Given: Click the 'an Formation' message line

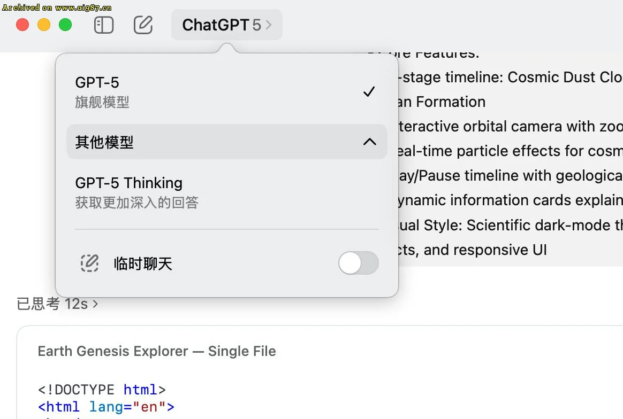Looking at the screenshot, I should point(442,102).
